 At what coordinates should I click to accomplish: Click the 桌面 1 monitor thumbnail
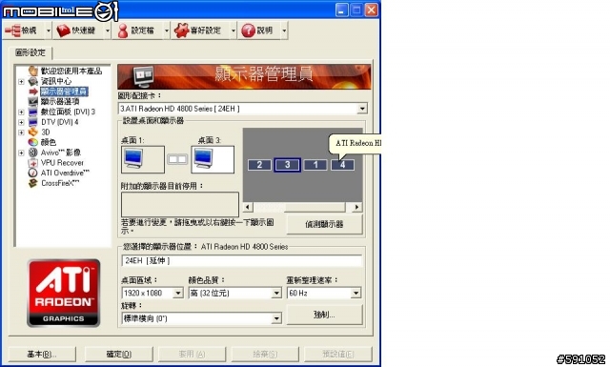tap(143, 159)
